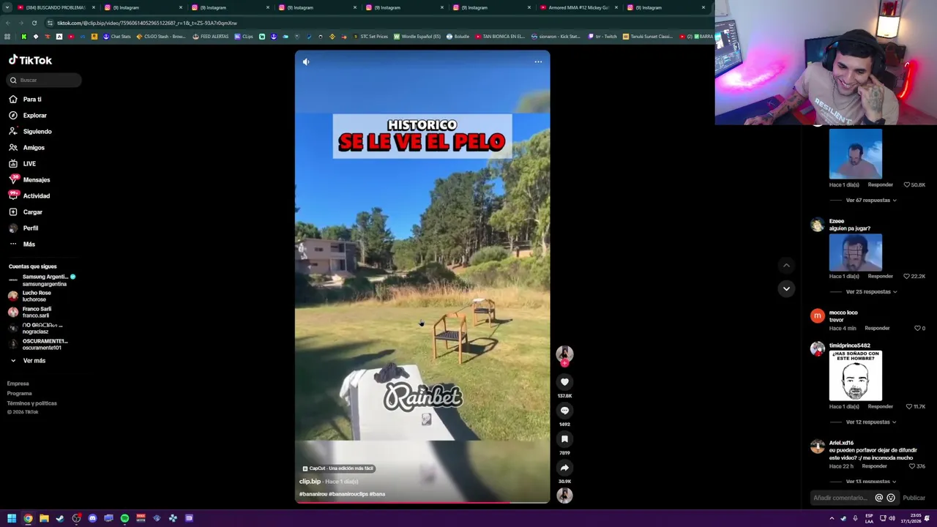937x527 pixels.
Task: Open Lucho Rose followed account
Action: tap(30, 296)
